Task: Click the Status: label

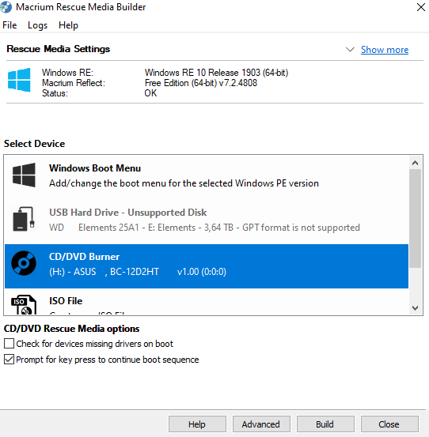Action: click(55, 93)
